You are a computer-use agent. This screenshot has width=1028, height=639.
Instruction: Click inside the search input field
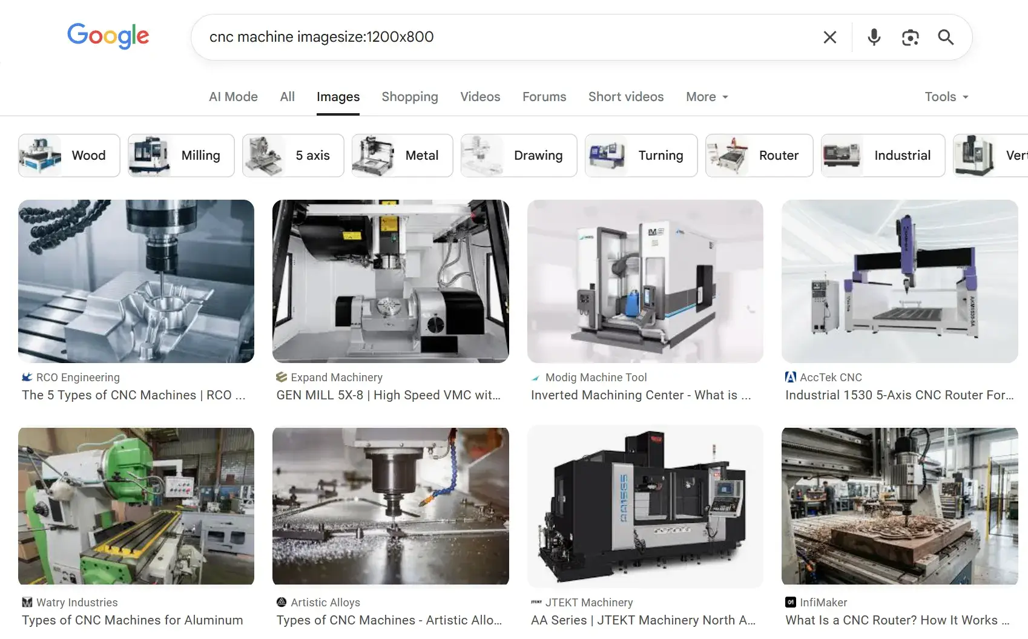coord(484,37)
